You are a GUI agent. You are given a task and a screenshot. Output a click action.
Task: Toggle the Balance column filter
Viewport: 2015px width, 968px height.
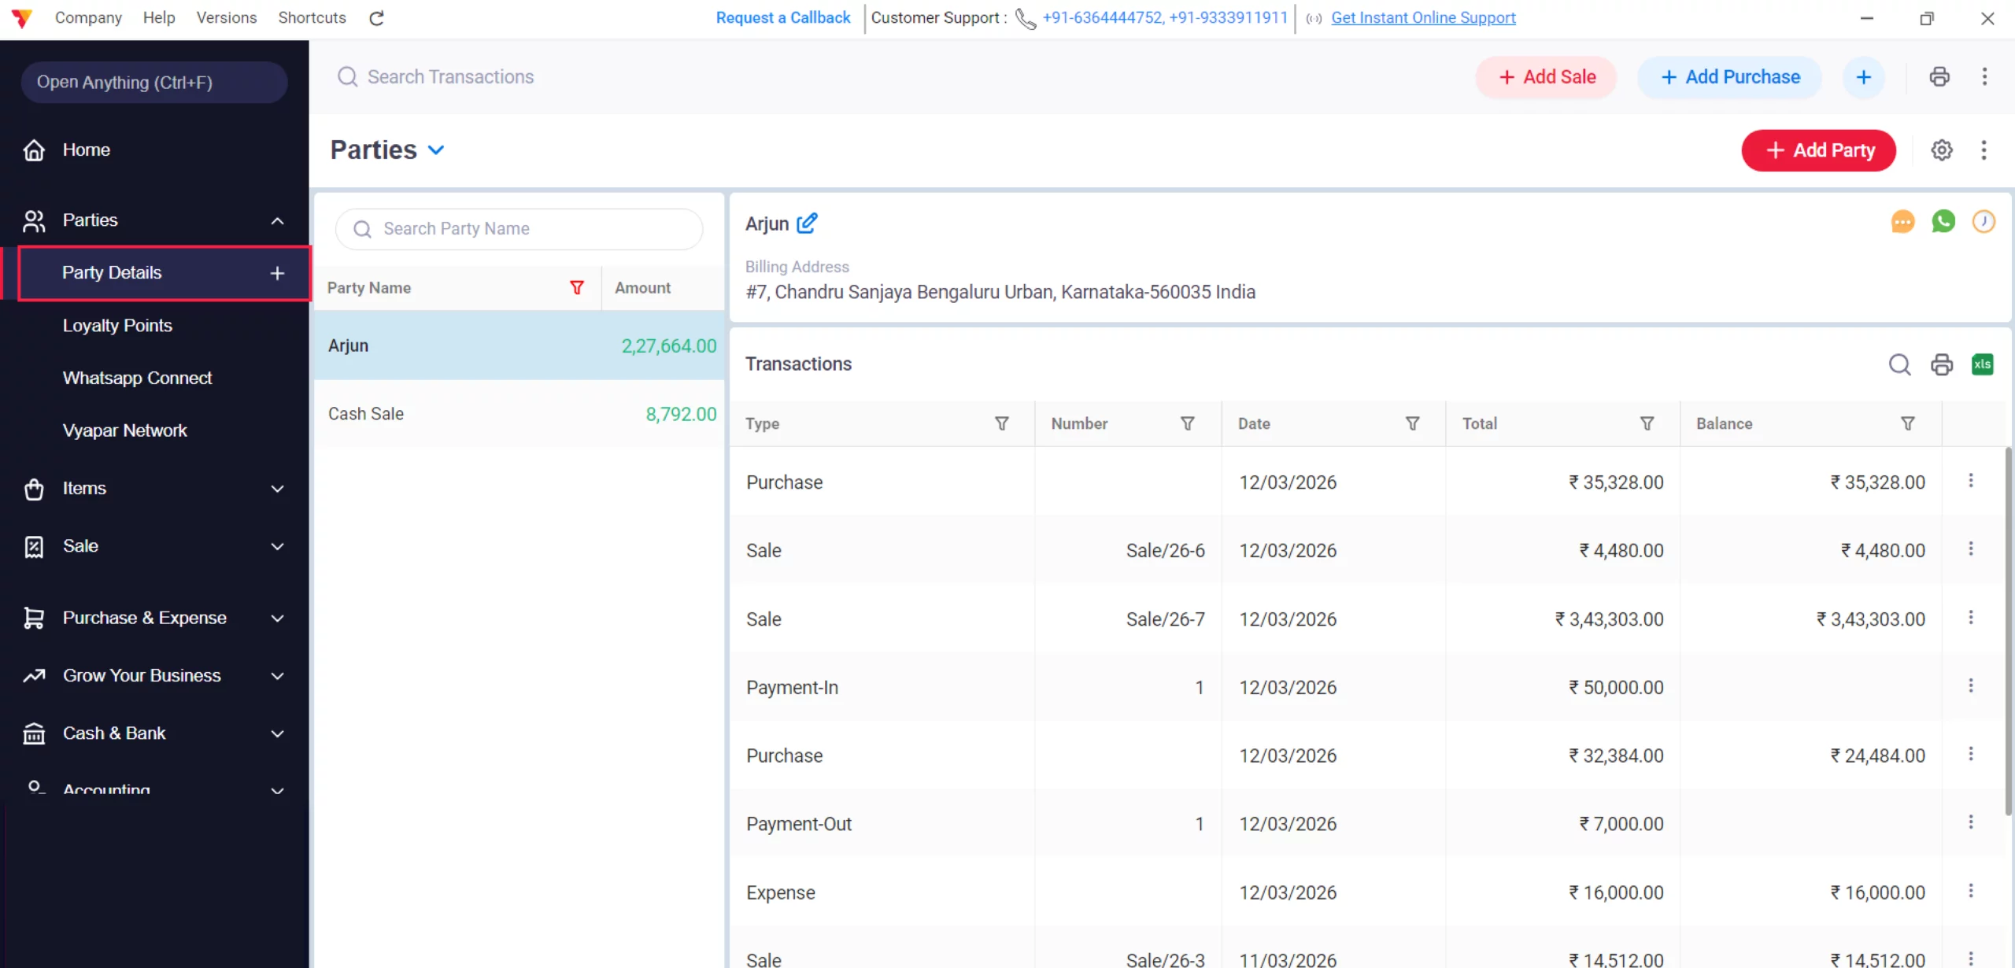coord(1907,424)
